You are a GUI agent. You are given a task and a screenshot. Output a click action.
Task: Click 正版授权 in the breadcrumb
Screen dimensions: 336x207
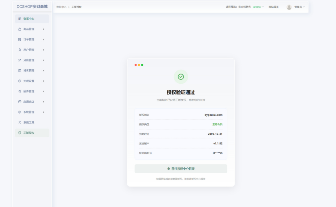tap(76, 7)
